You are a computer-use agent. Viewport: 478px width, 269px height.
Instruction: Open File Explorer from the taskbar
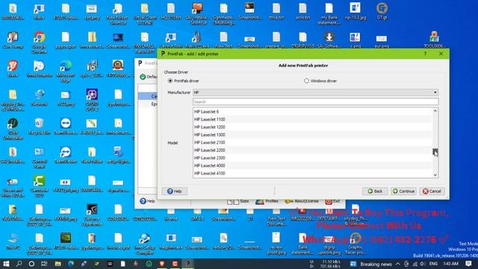58,264
